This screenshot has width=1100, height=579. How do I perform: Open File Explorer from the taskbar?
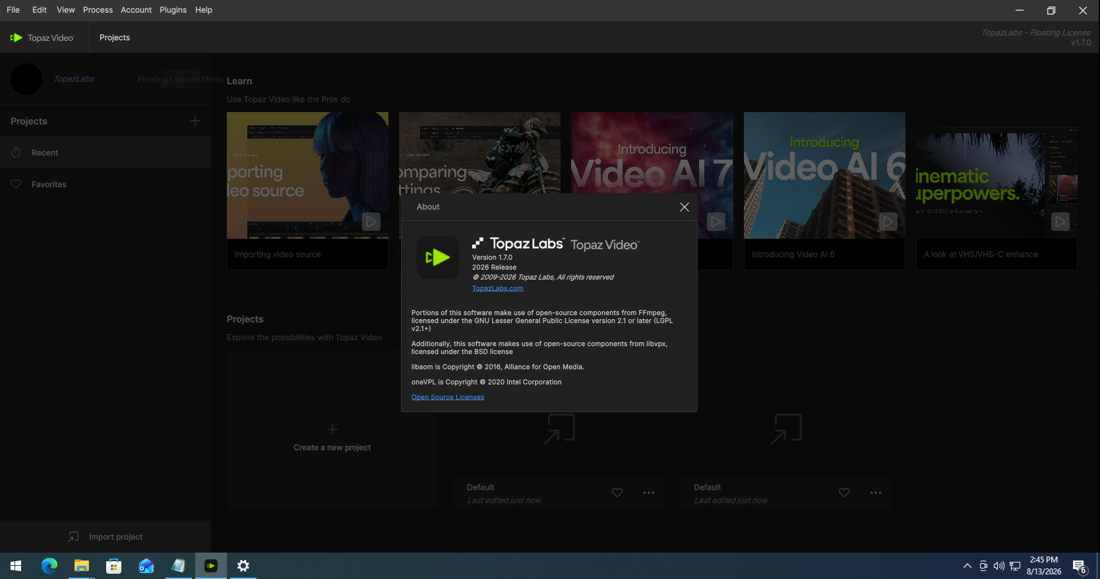[81, 566]
